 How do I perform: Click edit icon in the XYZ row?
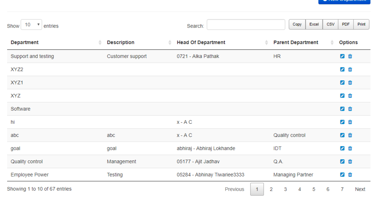click(342, 96)
